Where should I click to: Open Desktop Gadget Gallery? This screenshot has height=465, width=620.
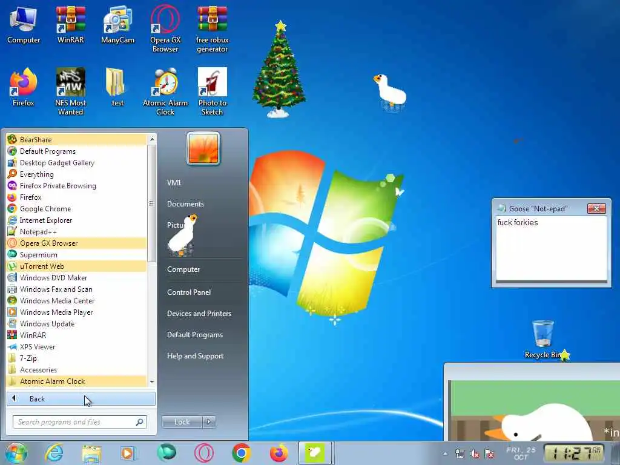[x=76, y=162]
